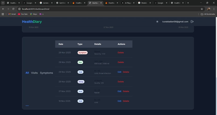Switch to the Get Fire browser tab
The image size is (217, 115).
coord(62,3)
